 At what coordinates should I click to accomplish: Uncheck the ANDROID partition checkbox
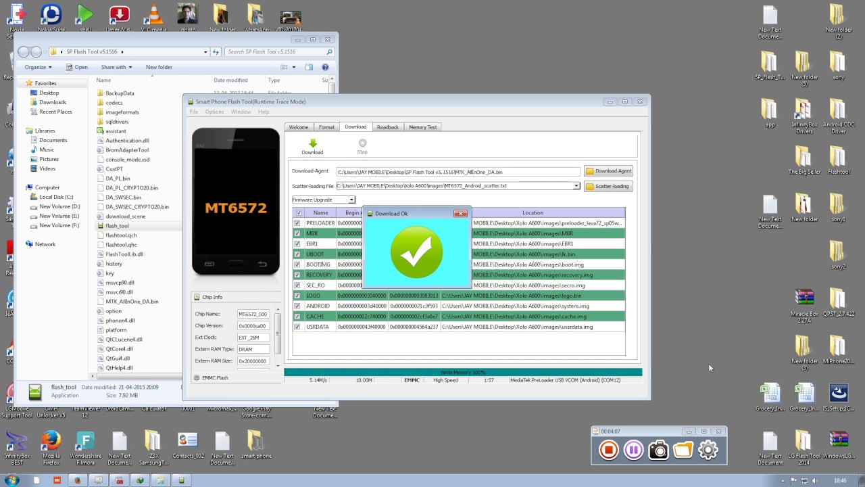297,306
